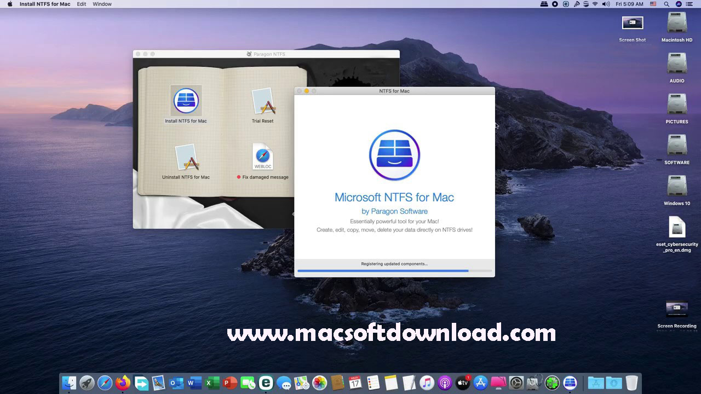Click NTFS for Mac icon in Dock
Viewport: 701px width, 394px height.
point(570,383)
